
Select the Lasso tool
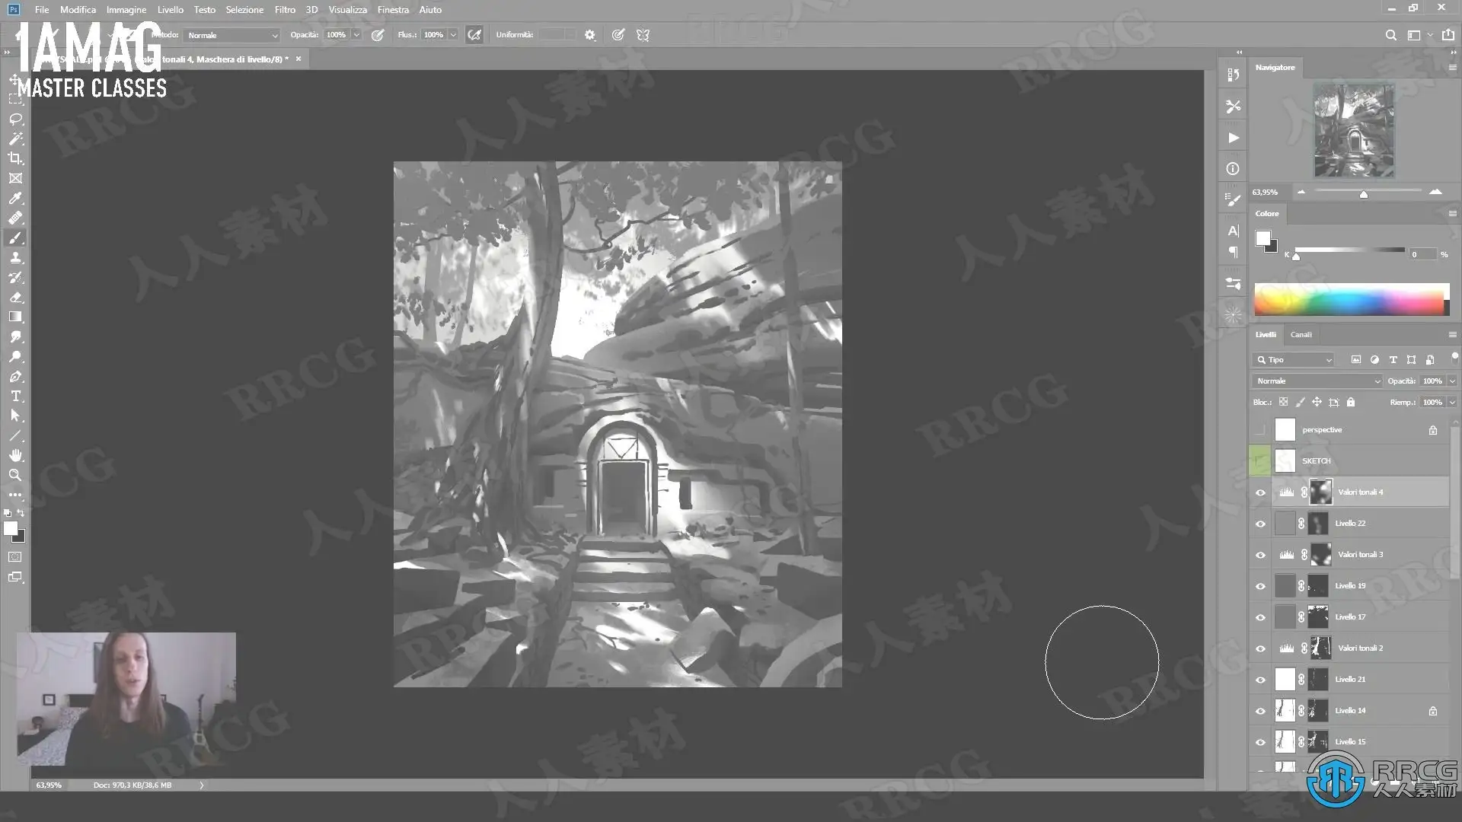15,119
